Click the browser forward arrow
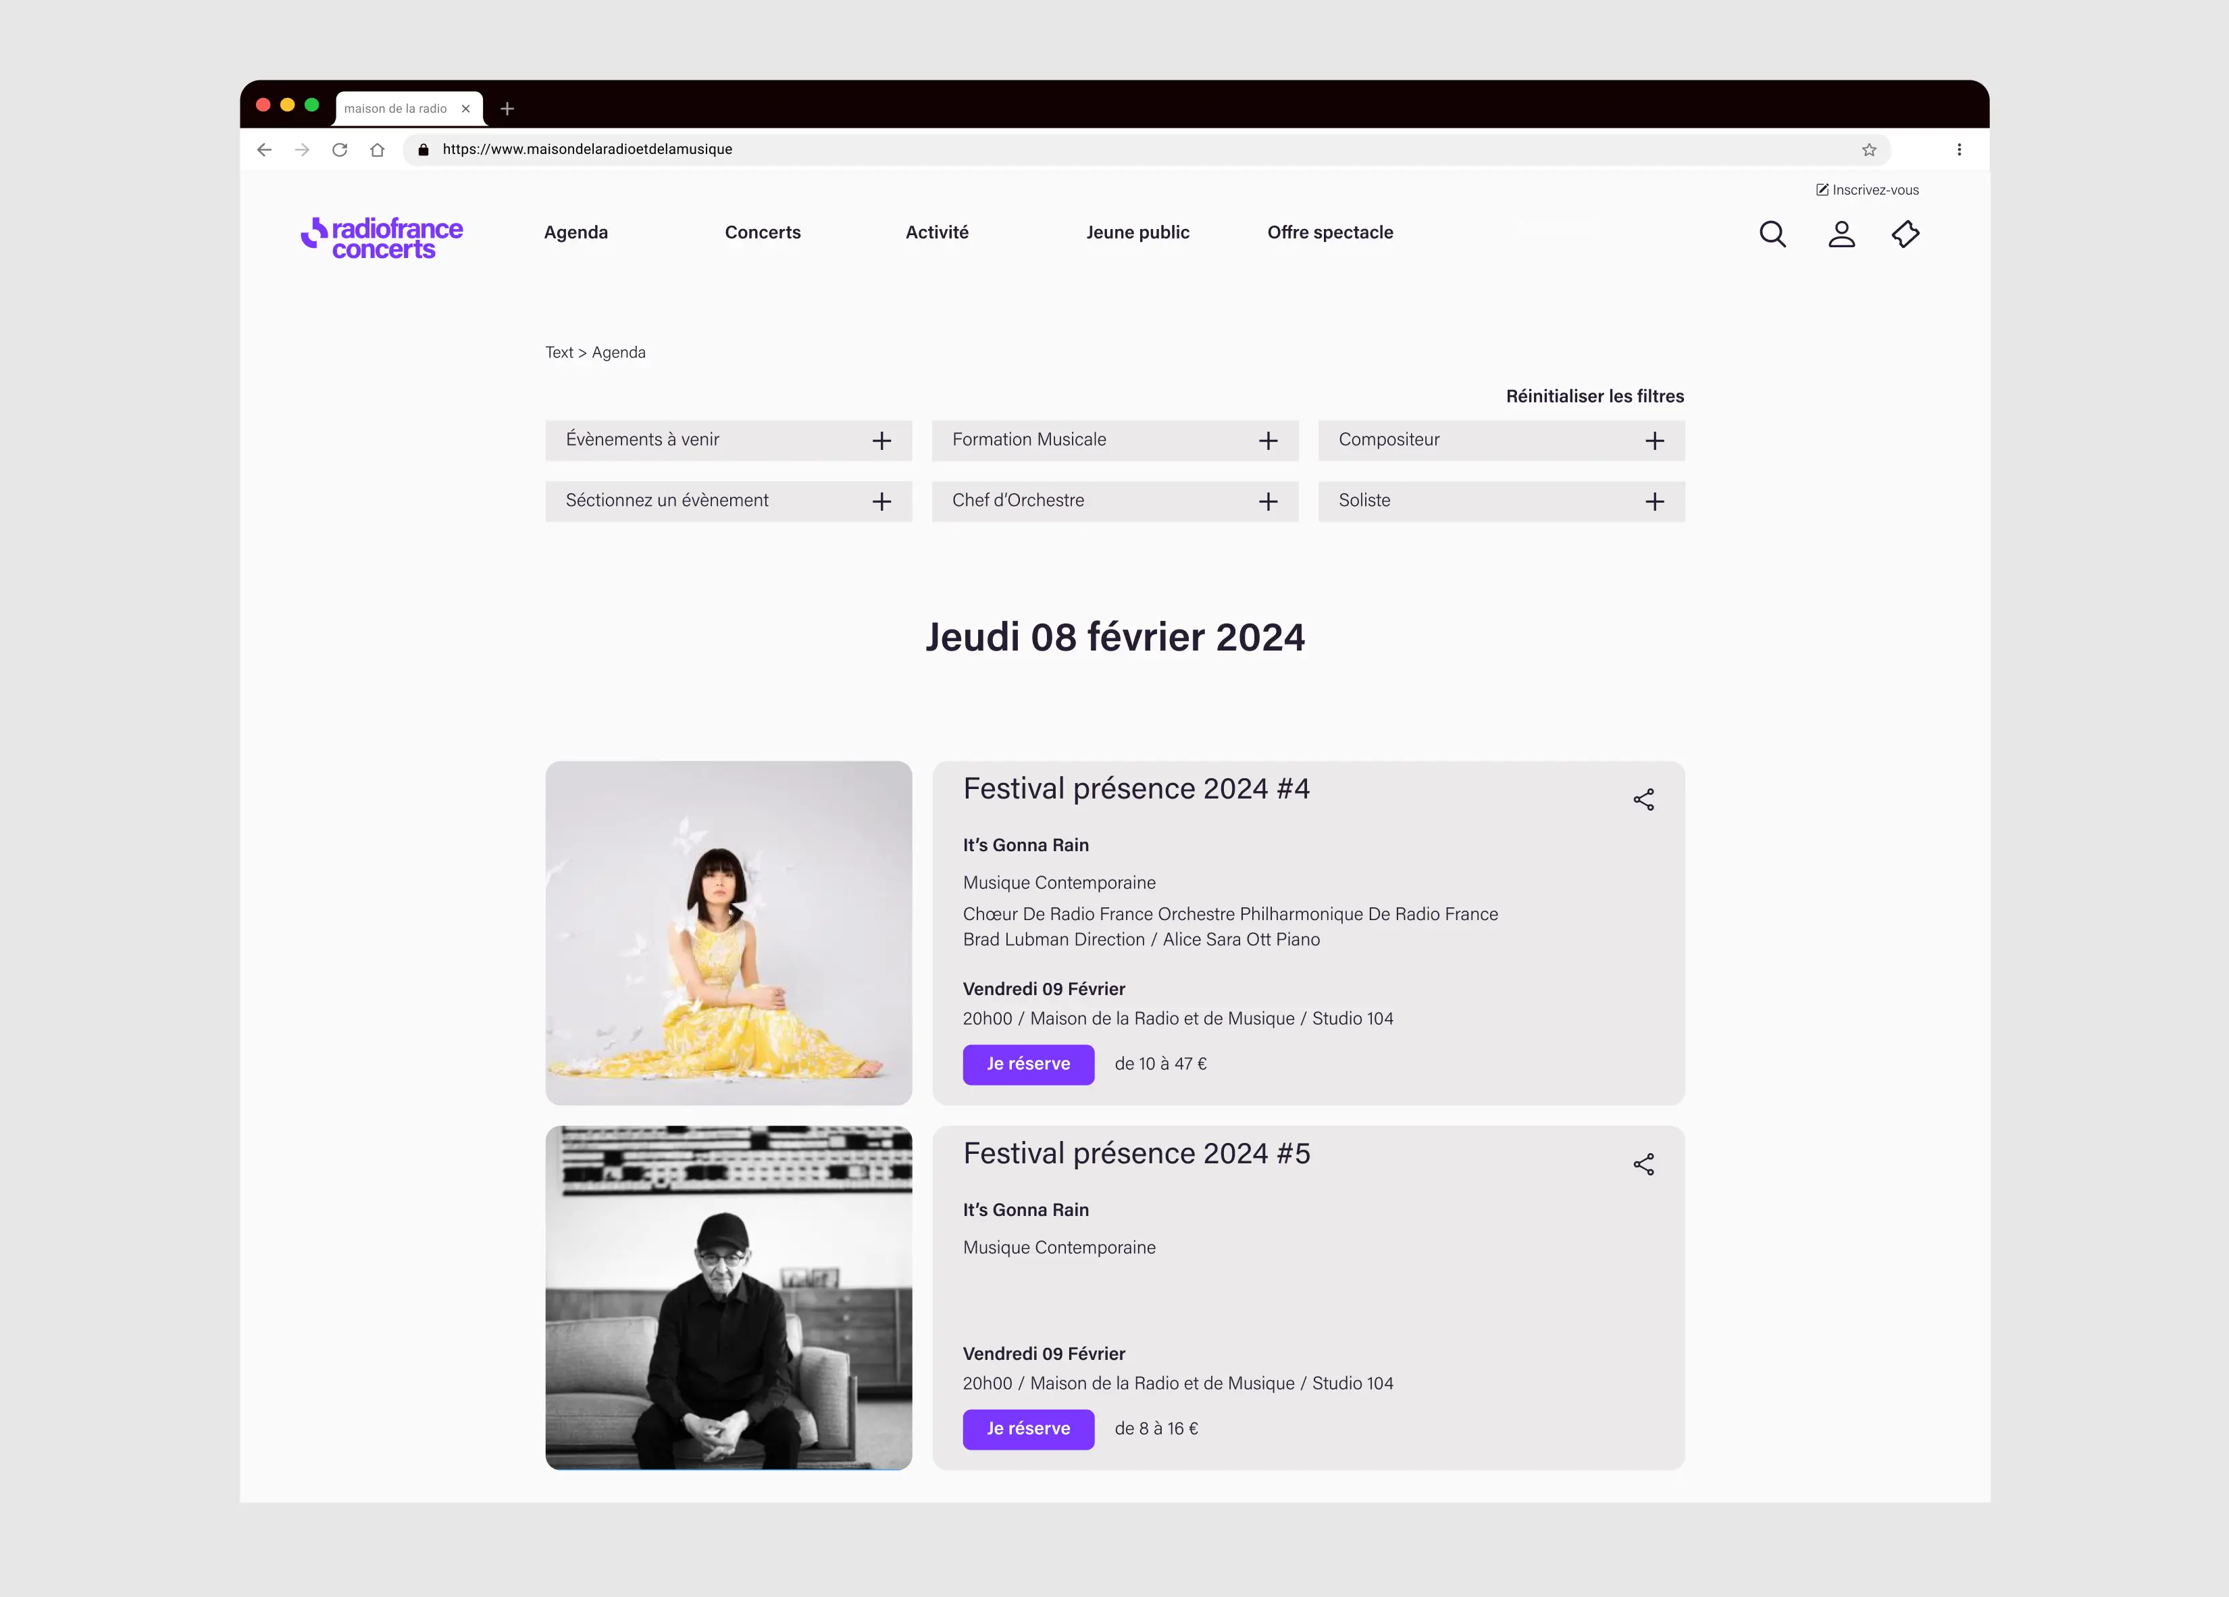The height and width of the screenshot is (1597, 2229). click(302, 149)
